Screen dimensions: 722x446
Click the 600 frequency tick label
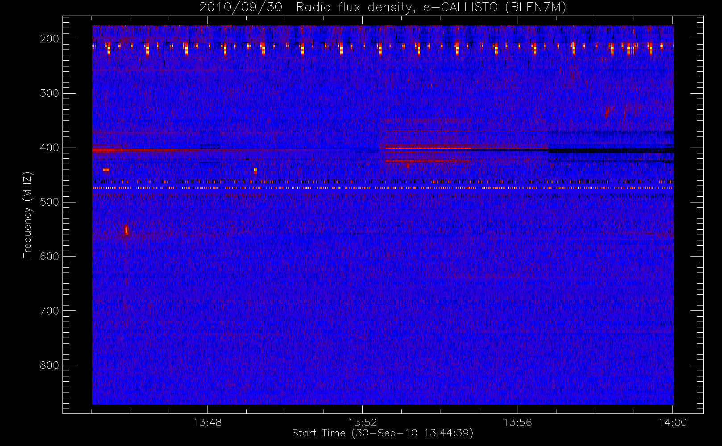[49, 256]
